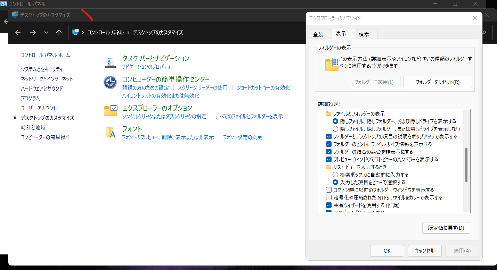Image resolution: width=497 pixels, height=270 pixels.
Task: Click the back navigation arrow
Action: (x=17, y=32)
